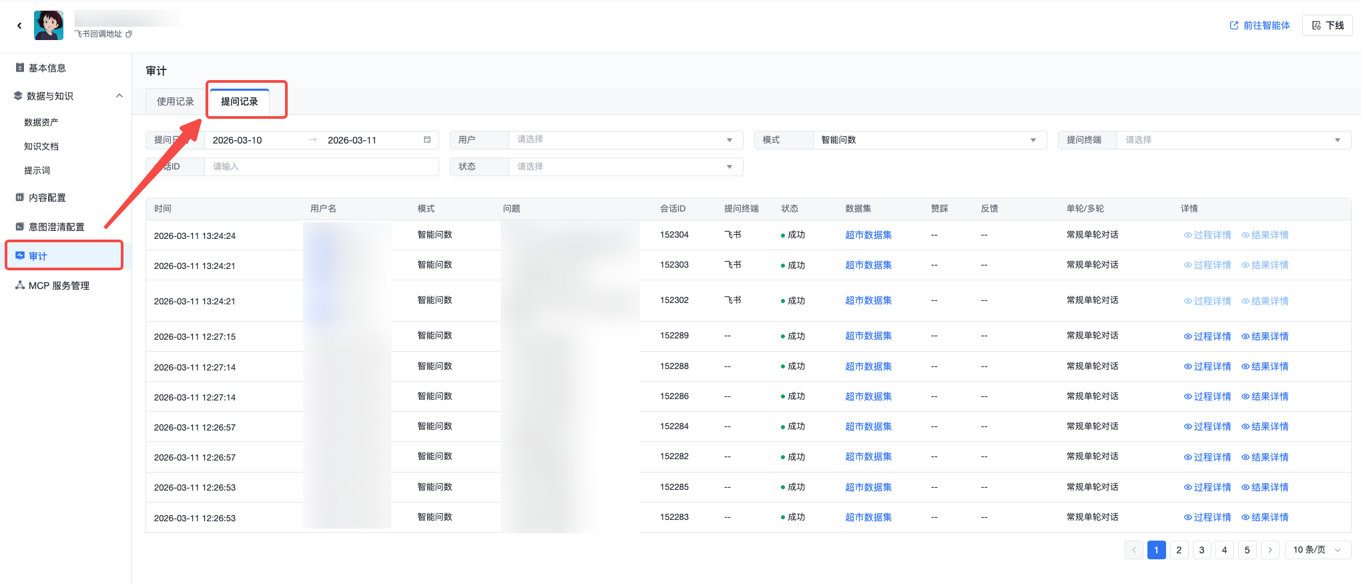Screen dimensions: 1361x584
Task: Expand the 模式 dropdown showing 智能问数
Action: (x=928, y=140)
